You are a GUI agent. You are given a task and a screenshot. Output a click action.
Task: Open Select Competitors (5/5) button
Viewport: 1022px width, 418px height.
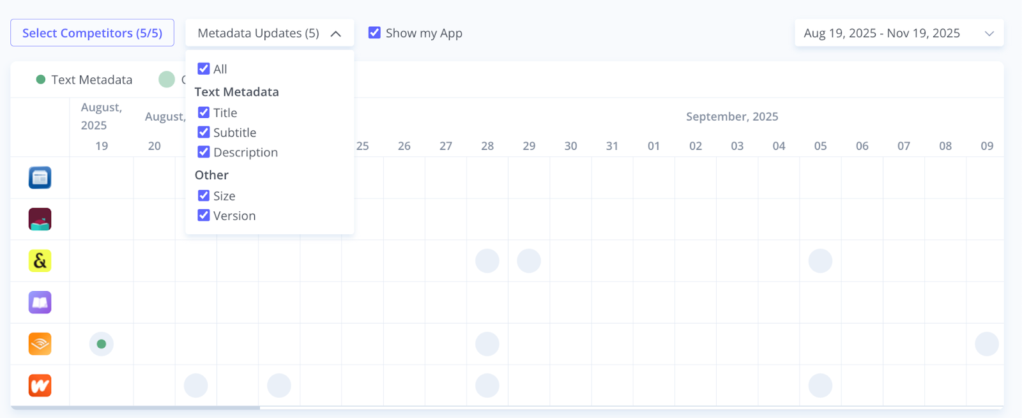92,33
